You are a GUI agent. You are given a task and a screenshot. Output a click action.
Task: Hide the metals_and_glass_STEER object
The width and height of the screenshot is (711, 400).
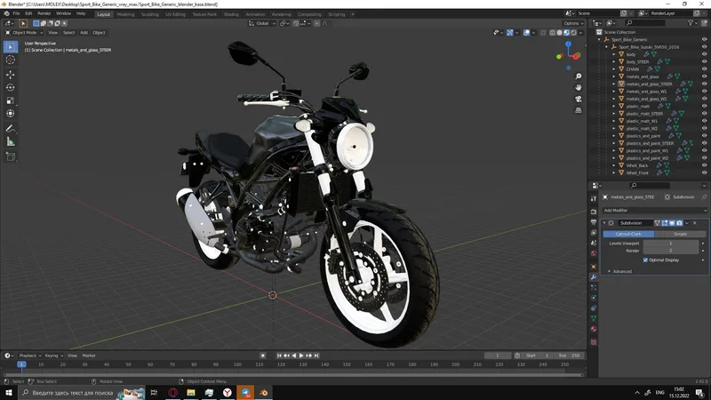tap(704, 84)
